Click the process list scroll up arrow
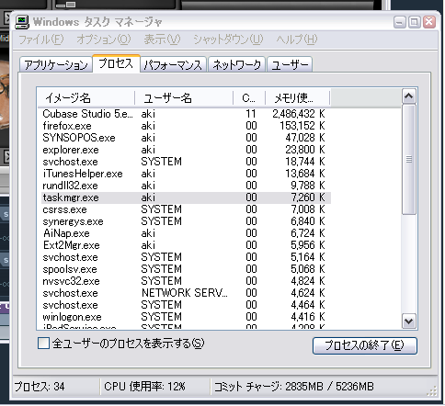 coord(409,96)
